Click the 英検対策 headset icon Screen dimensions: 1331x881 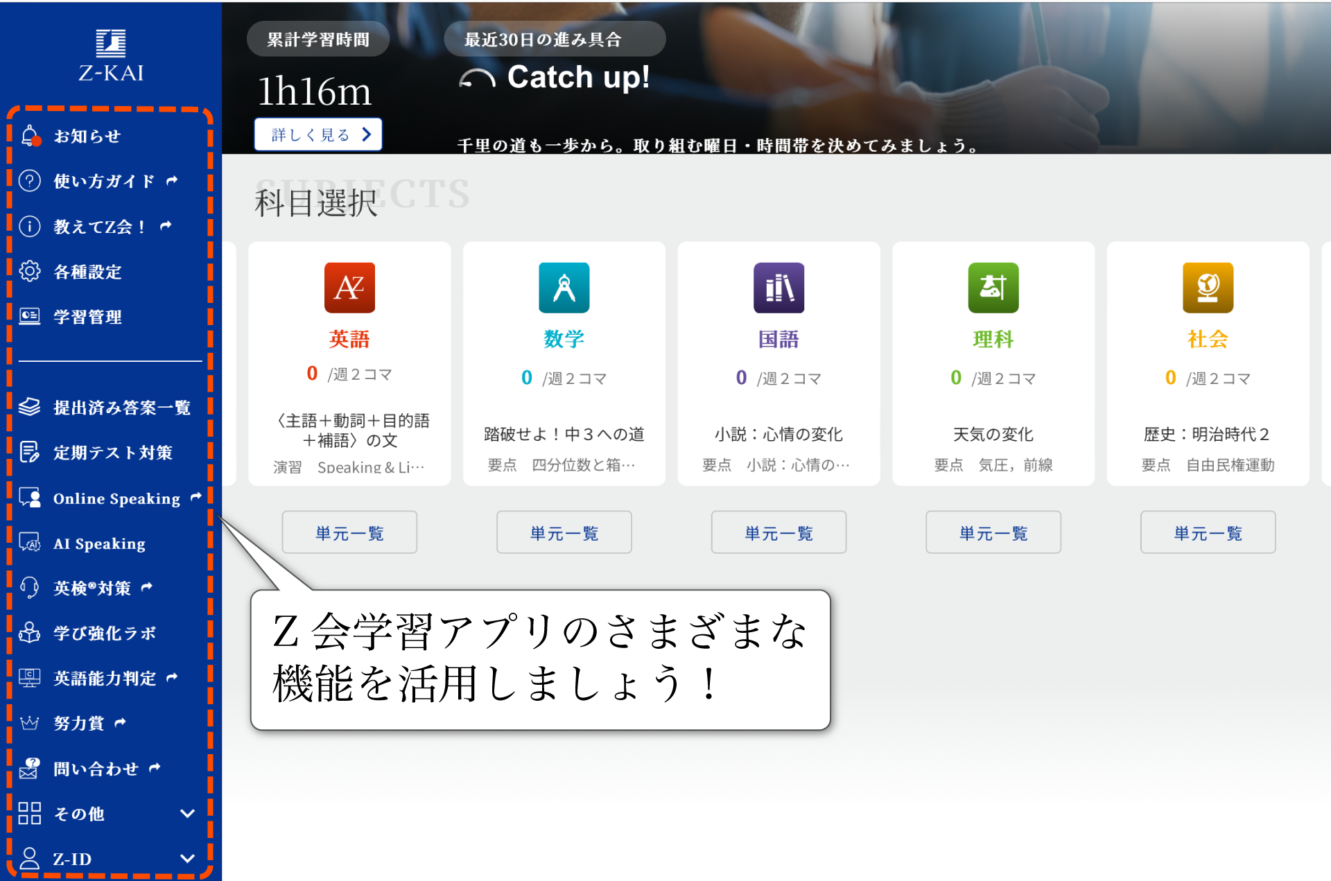pos(30,588)
